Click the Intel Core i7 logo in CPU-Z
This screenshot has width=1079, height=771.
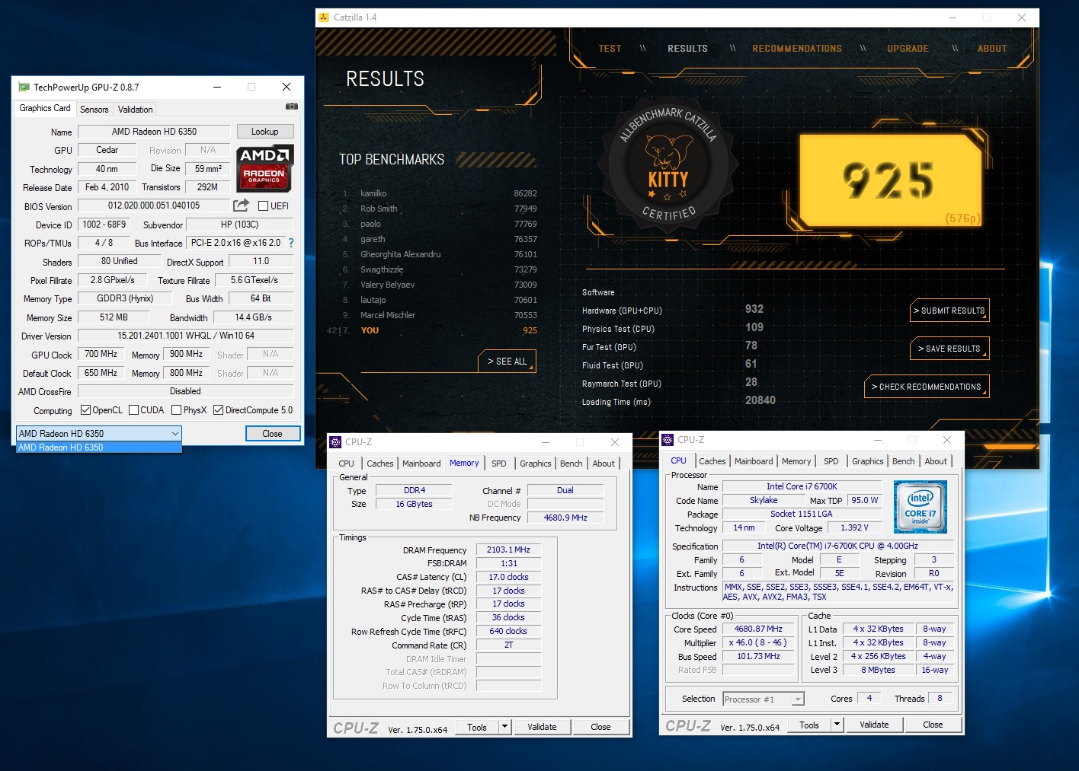[921, 506]
